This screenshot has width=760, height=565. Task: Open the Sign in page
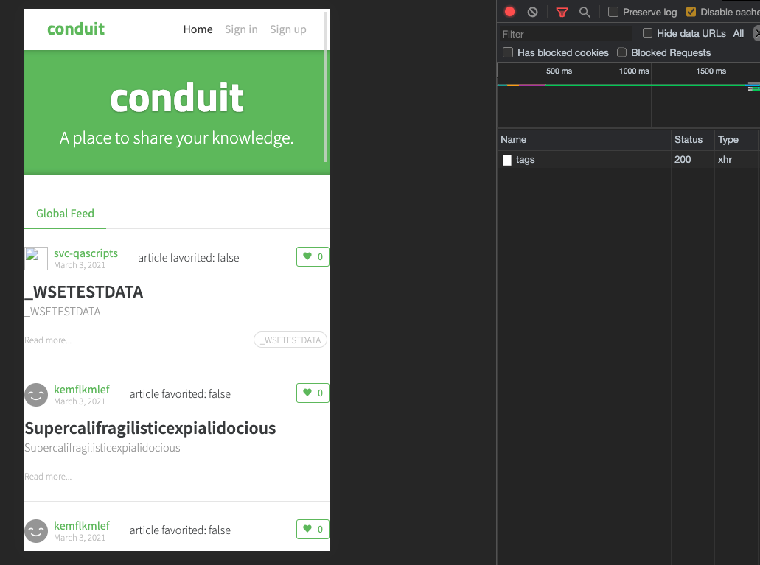[x=241, y=29]
